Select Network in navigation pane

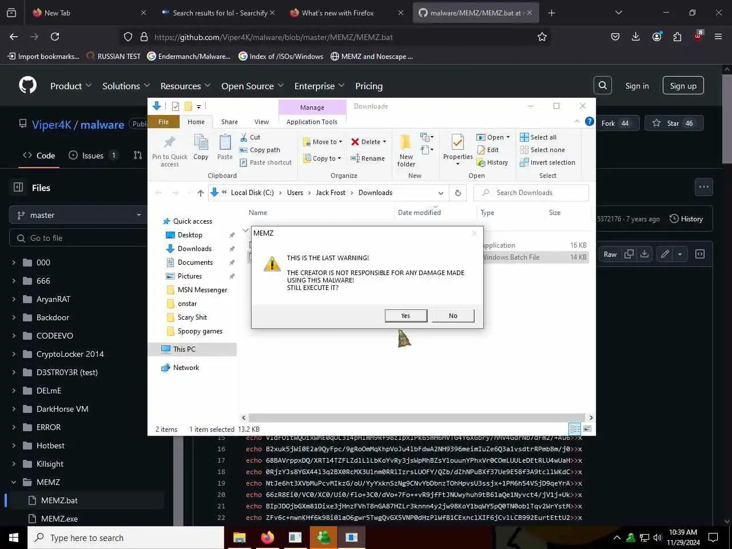tap(186, 368)
